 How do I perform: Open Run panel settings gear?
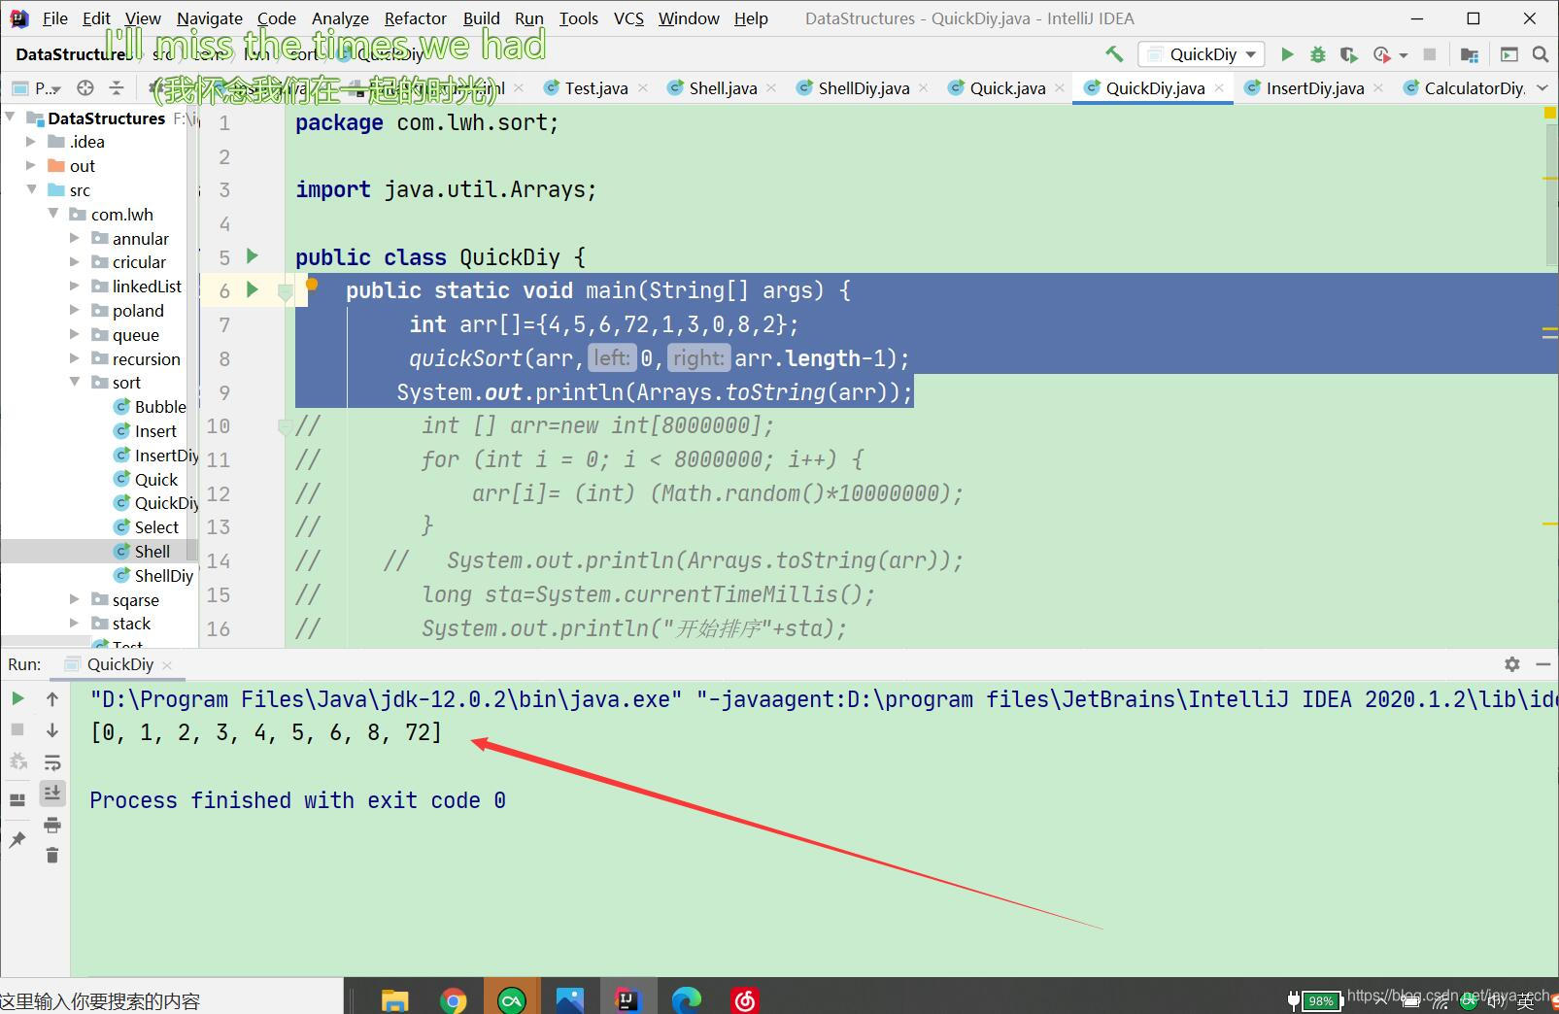tap(1512, 664)
